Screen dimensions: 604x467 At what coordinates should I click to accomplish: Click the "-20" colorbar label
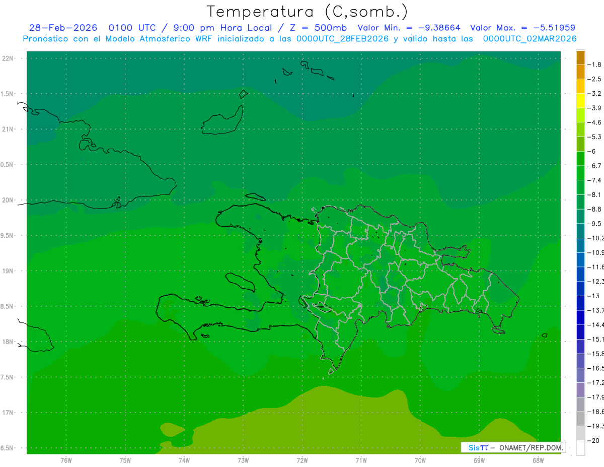(x=593, y=440)
